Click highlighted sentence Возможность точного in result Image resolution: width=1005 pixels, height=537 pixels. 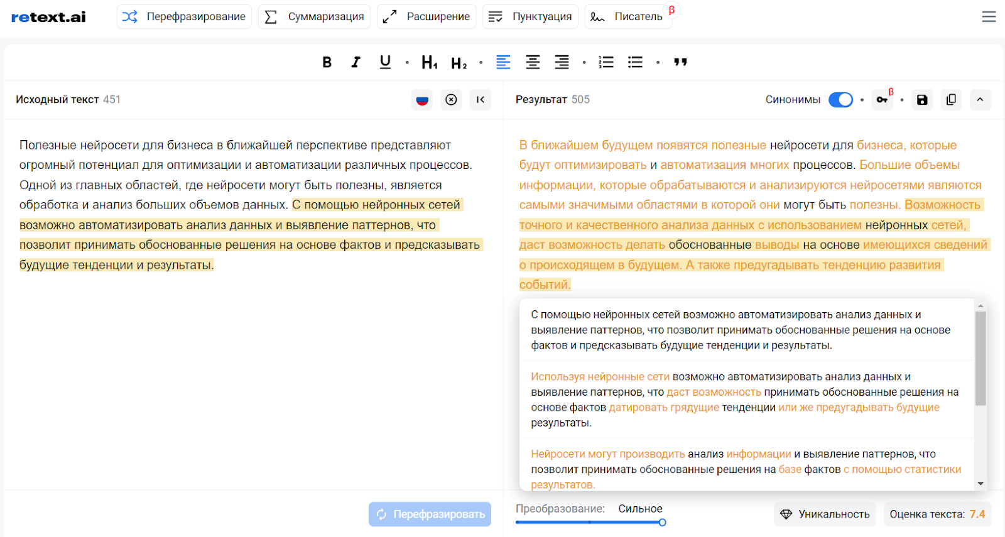pos(754,245)
